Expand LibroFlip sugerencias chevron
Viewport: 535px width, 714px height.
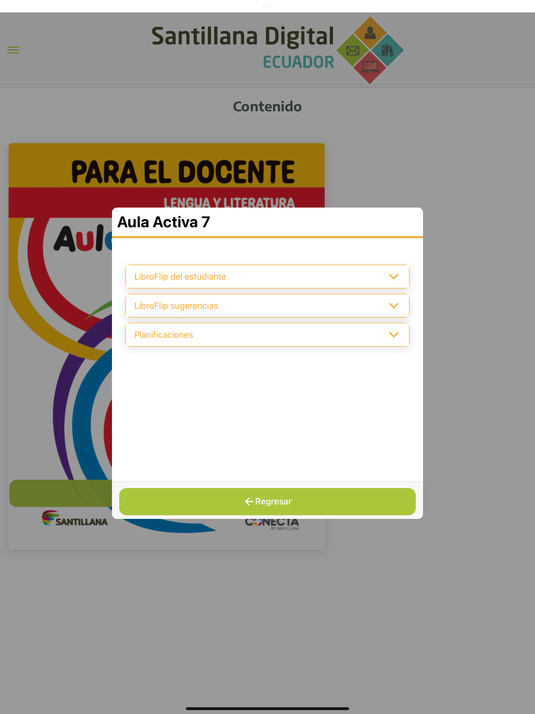pos(393,306)
